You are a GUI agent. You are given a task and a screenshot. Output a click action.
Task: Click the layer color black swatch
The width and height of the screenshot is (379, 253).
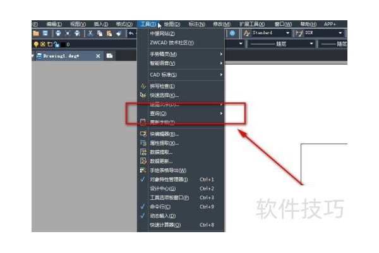coord(63,44)
